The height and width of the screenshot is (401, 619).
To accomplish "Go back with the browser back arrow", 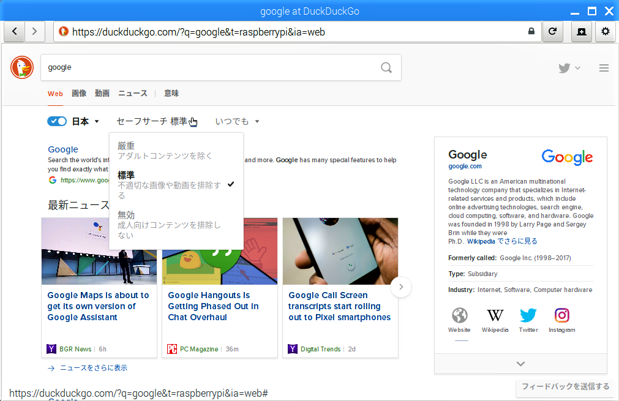I will (x=15, y=32).
